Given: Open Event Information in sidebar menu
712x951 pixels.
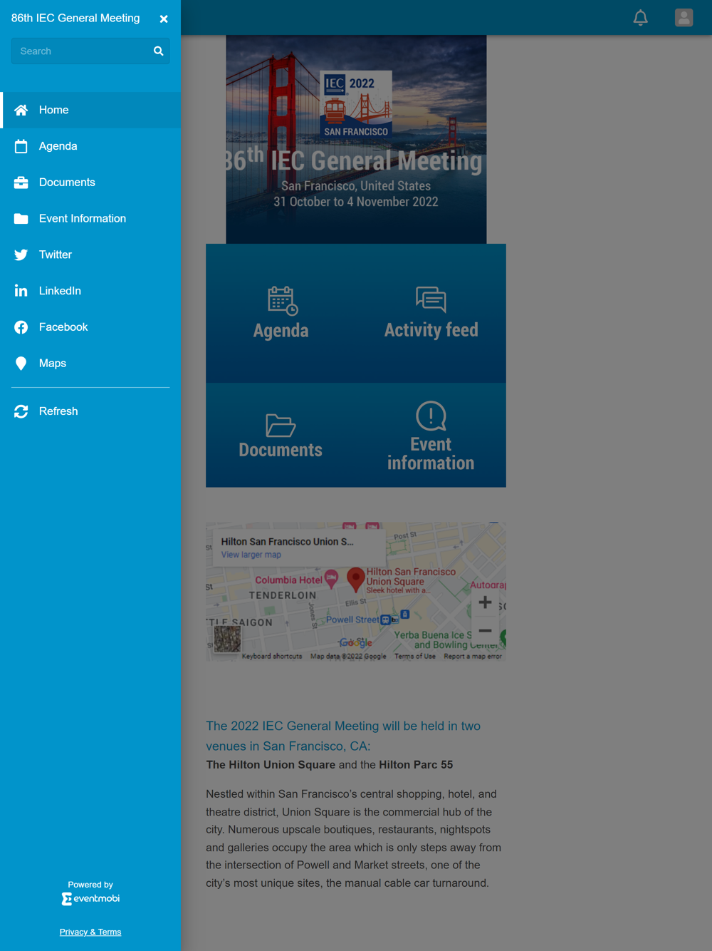Looking at the screenshot, I should point(90,219).
